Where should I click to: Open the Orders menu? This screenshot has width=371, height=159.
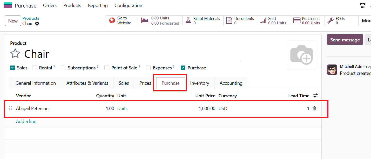[50, 5]
